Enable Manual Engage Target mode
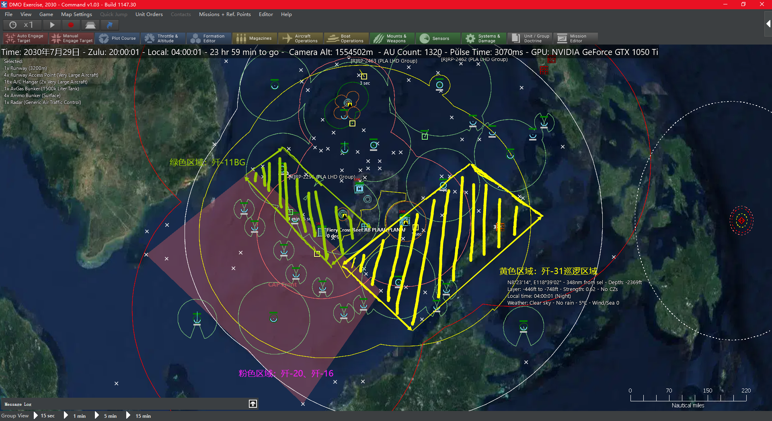The height and width of the screenshot is (421, 772). (x=72, y=38)
